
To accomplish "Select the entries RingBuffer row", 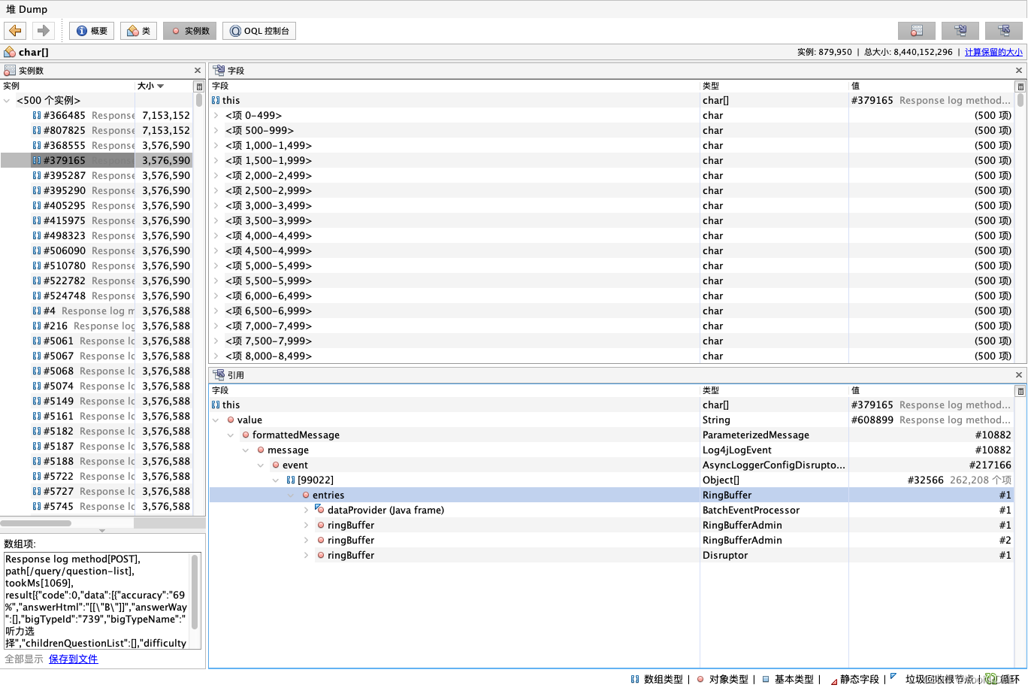I will click(x=612, y=496).
